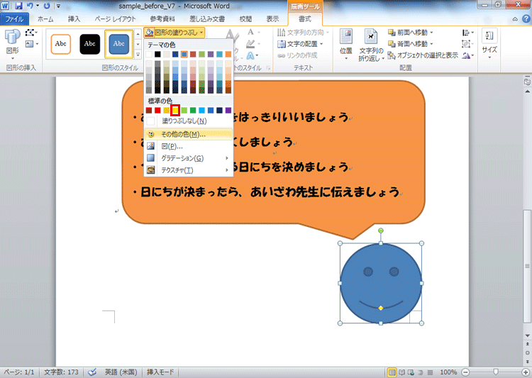Screen dimensions: 532x378
Task: Open the 前面へ移動 dropdown arrow
Action: click(x=431, y=33)
